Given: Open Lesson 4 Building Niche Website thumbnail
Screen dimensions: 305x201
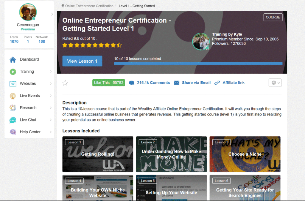Looking at the screenshot, I should tap(98, 188).
